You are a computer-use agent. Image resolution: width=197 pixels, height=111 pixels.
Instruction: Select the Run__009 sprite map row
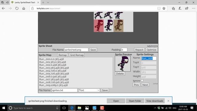pyautogui.click(x=53, y=85)
